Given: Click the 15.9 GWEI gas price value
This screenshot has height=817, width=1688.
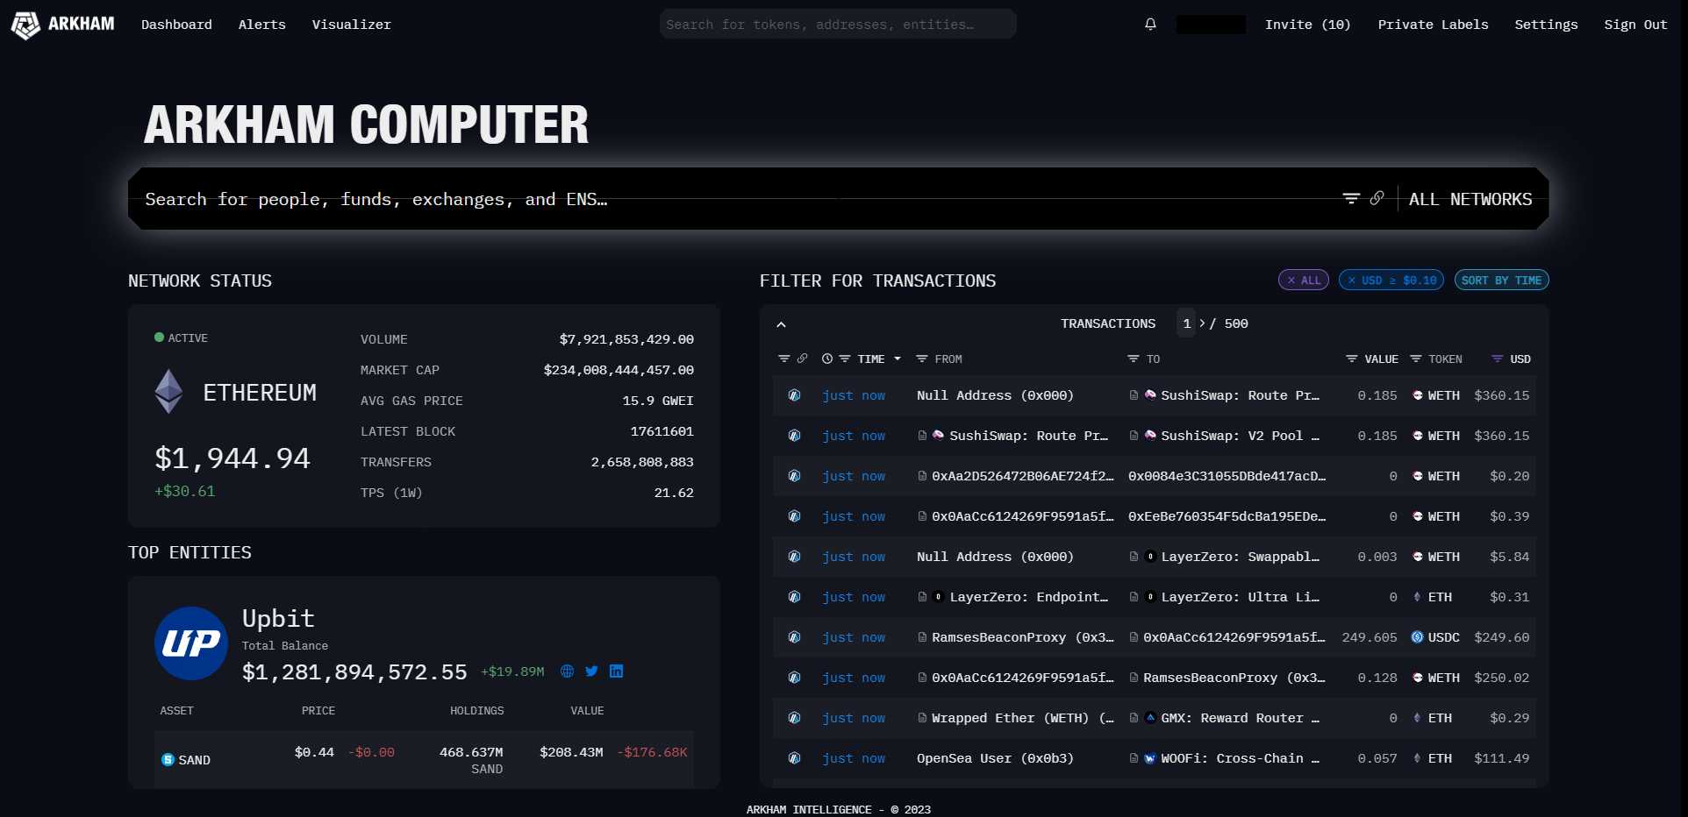Looking at the screenshot, I should coord(658,401).
